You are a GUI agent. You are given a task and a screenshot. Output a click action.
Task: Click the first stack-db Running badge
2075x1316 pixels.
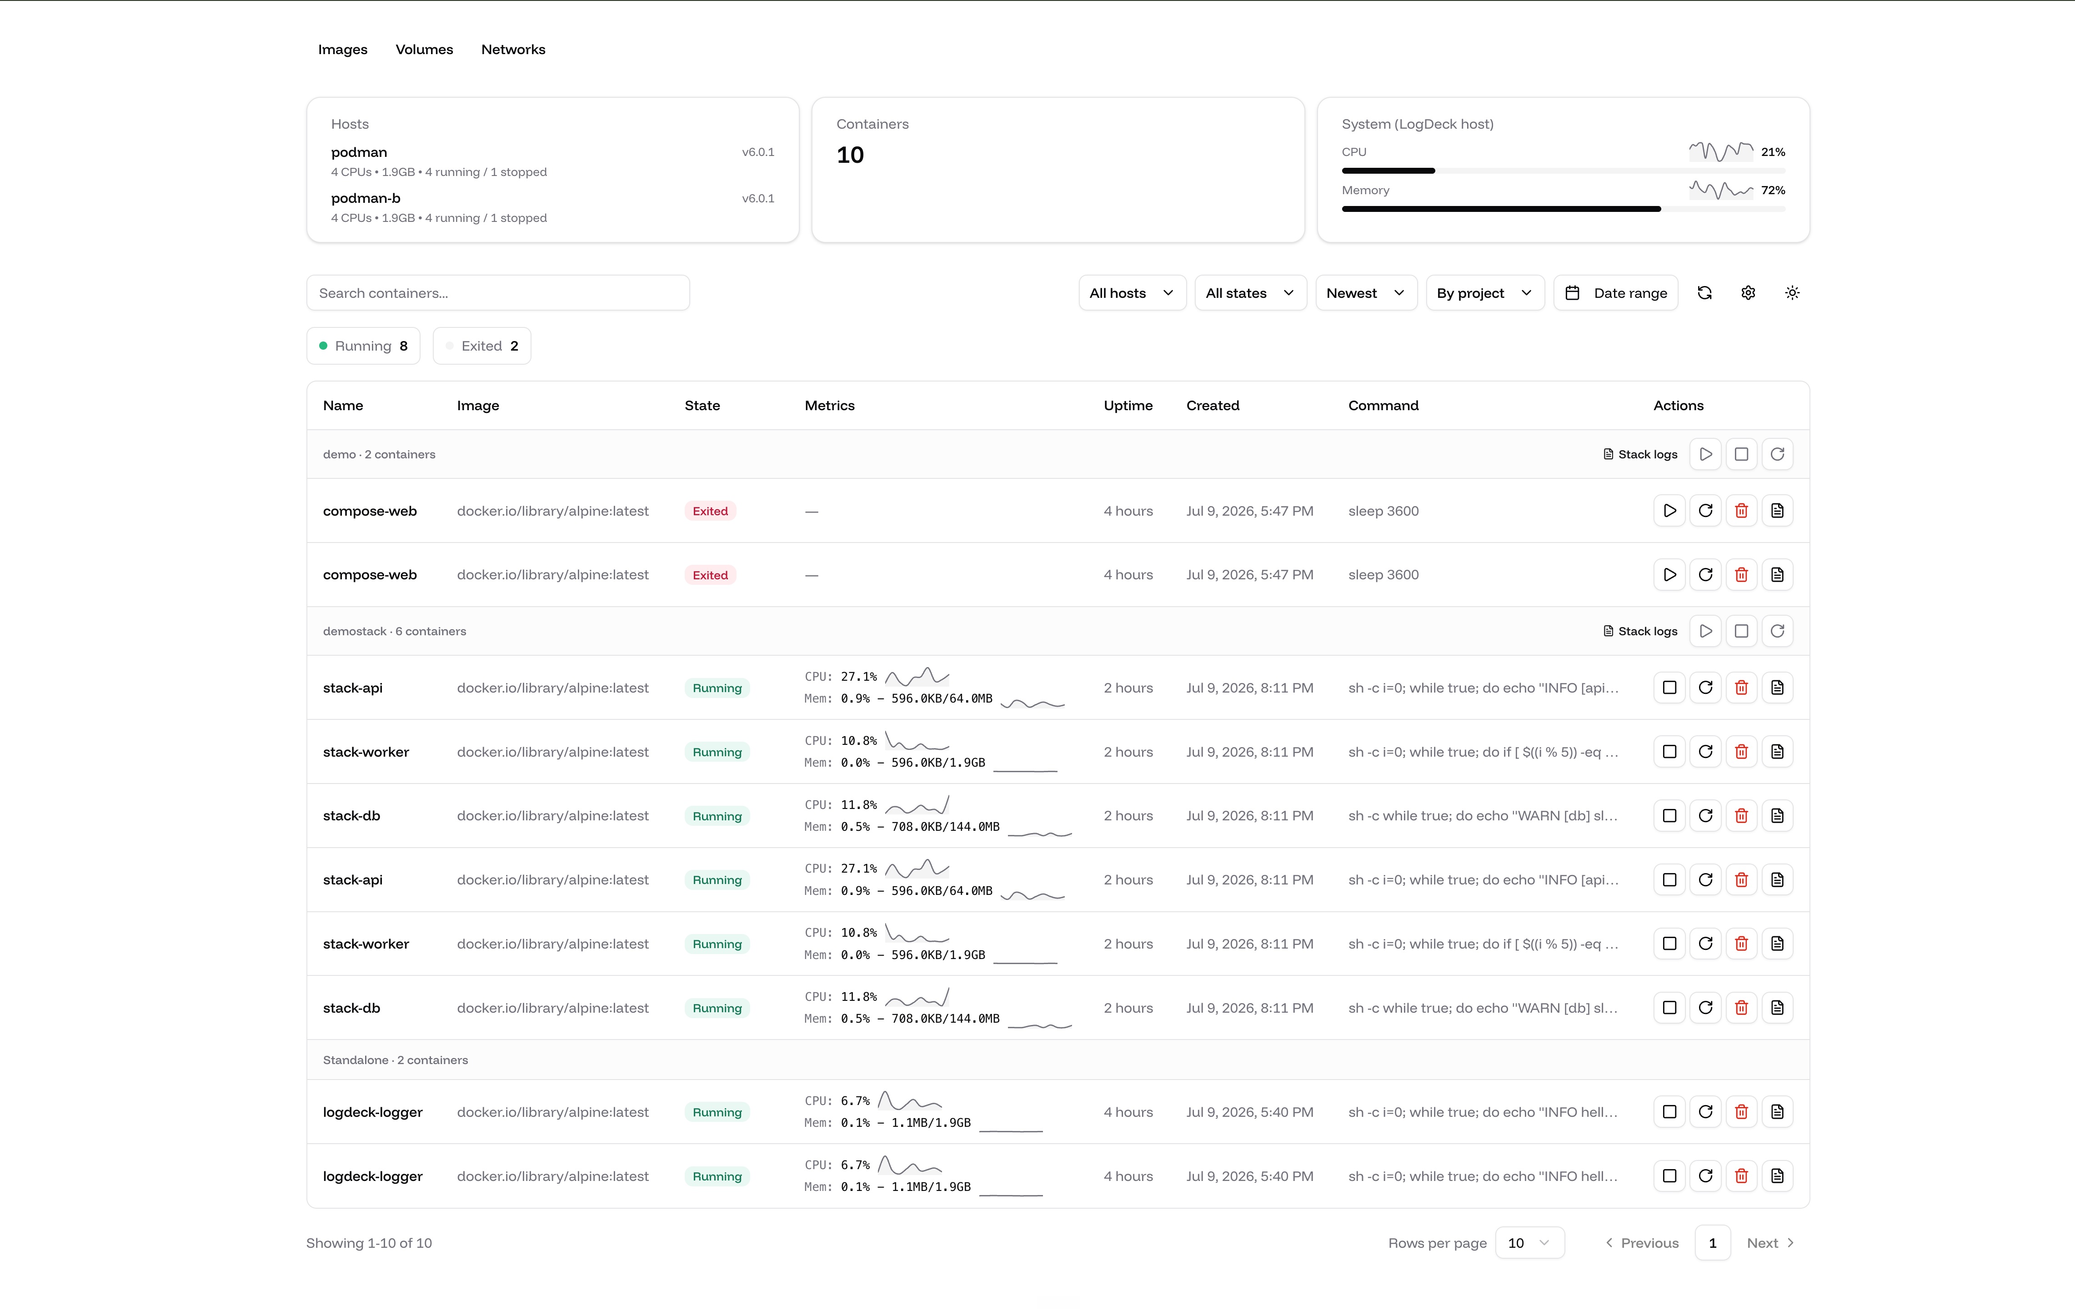[x=717, y=816]
